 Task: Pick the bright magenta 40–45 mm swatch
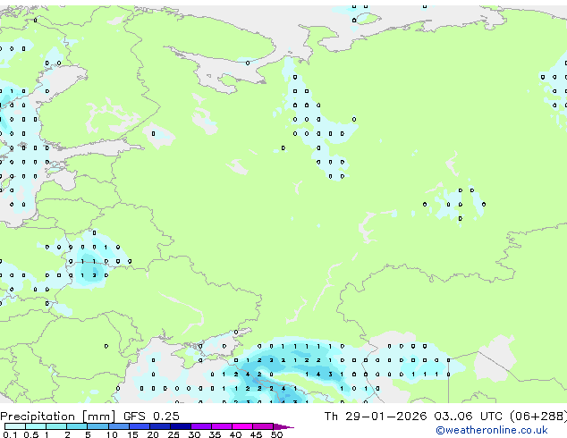point(242,426)
